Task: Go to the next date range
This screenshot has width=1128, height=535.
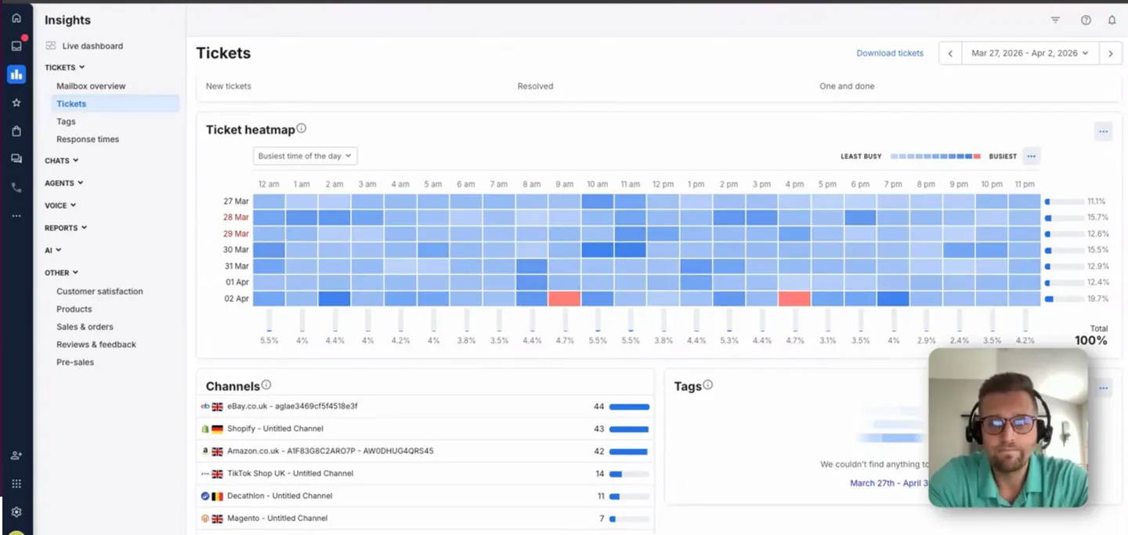Action: click(1110, 53)
